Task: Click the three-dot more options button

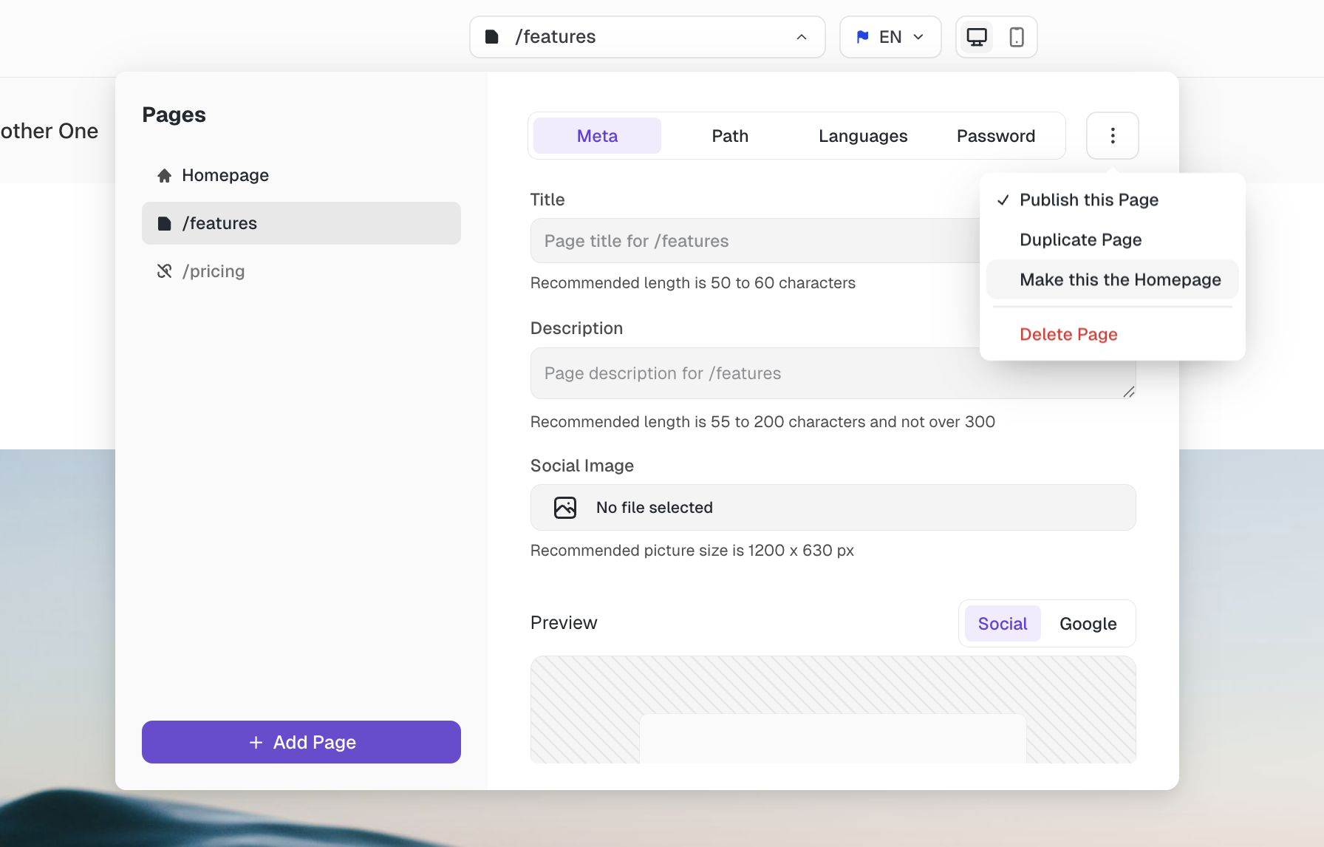Action: (1112, 135)
